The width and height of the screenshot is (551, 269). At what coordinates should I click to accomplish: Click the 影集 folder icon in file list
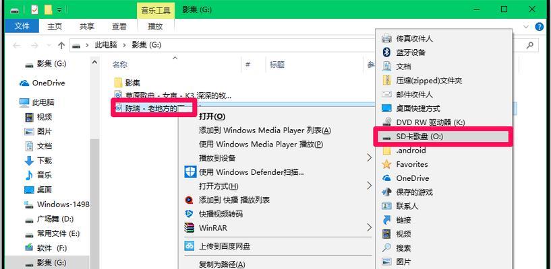[119, 83]
